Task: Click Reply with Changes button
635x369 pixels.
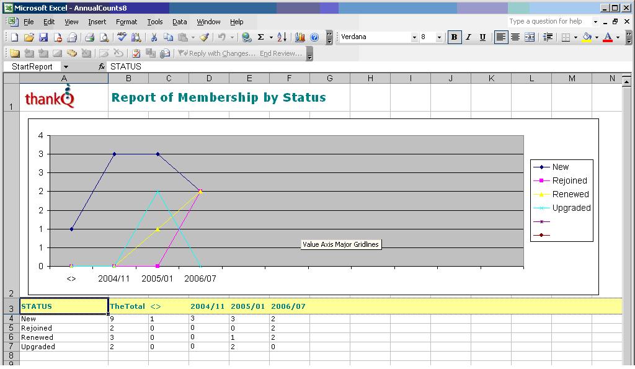Action: click(x=217, y=53)
